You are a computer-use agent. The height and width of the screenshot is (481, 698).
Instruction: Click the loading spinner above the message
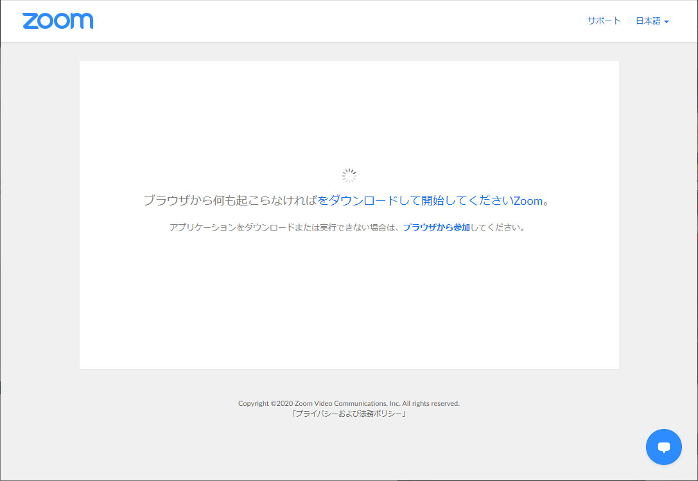[x=349, y=176]
